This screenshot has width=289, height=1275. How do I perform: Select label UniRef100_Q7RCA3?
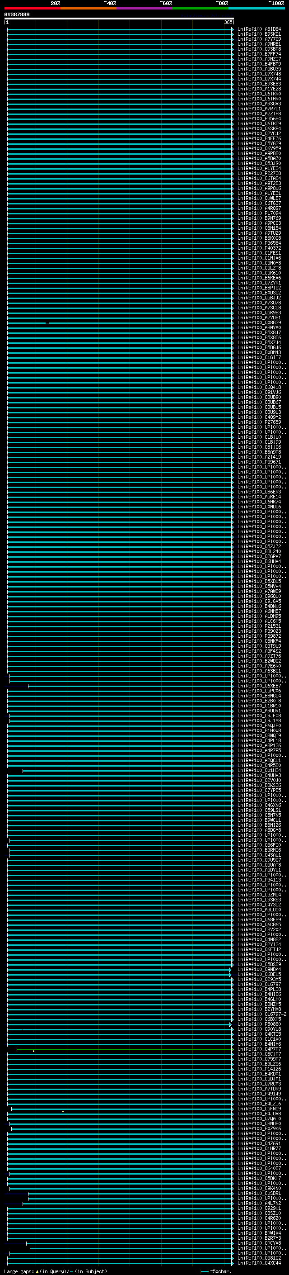point(259,1084)
